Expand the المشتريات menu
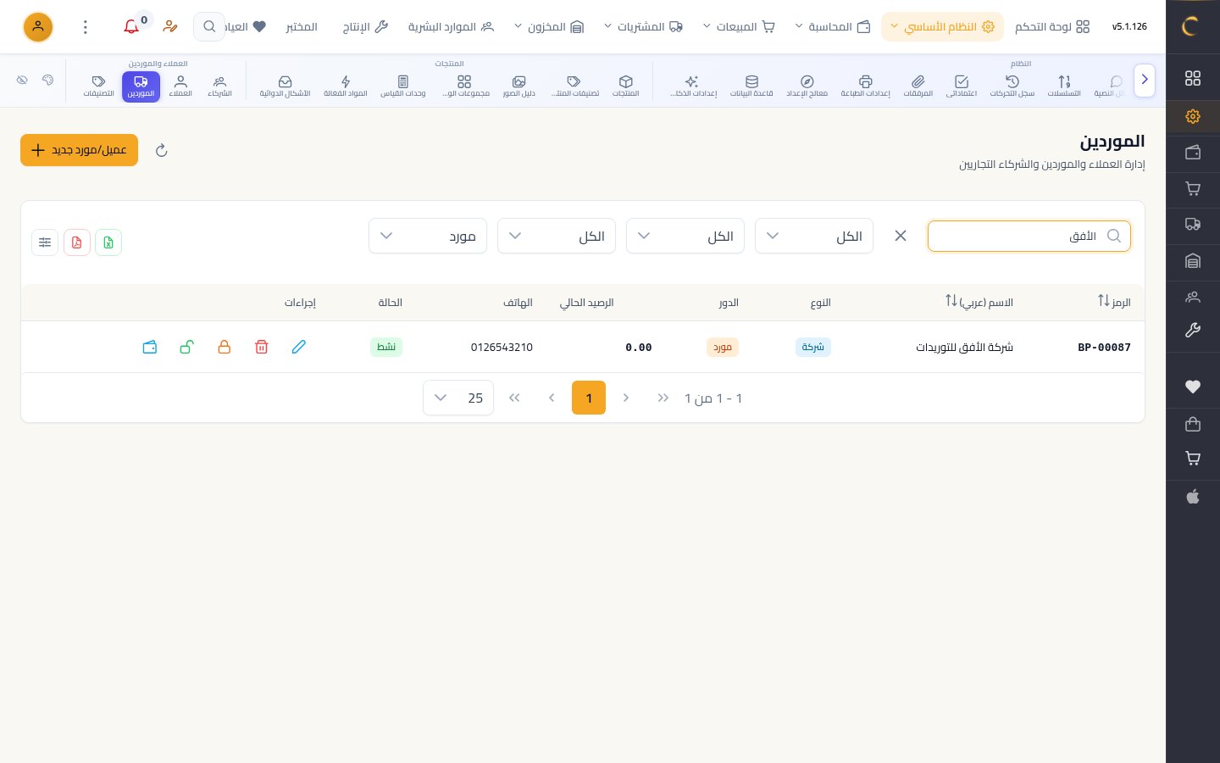 [643, 27]
